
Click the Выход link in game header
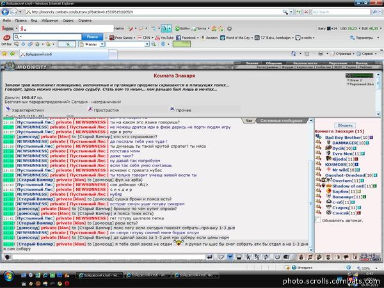(x=361, y=63)
